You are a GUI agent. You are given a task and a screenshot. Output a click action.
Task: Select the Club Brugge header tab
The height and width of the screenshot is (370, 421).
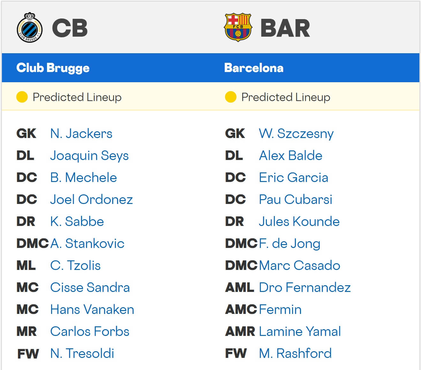53,68
